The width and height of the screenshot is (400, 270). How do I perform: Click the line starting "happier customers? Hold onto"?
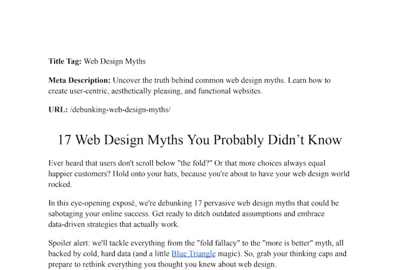[x=199, y=174]
